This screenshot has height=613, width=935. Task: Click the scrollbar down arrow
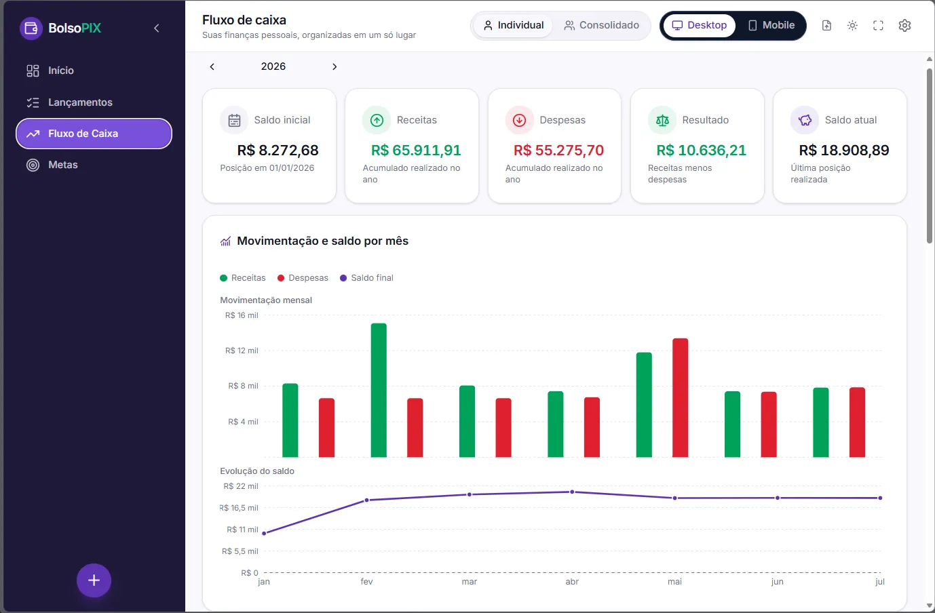[x=930, y=606]
